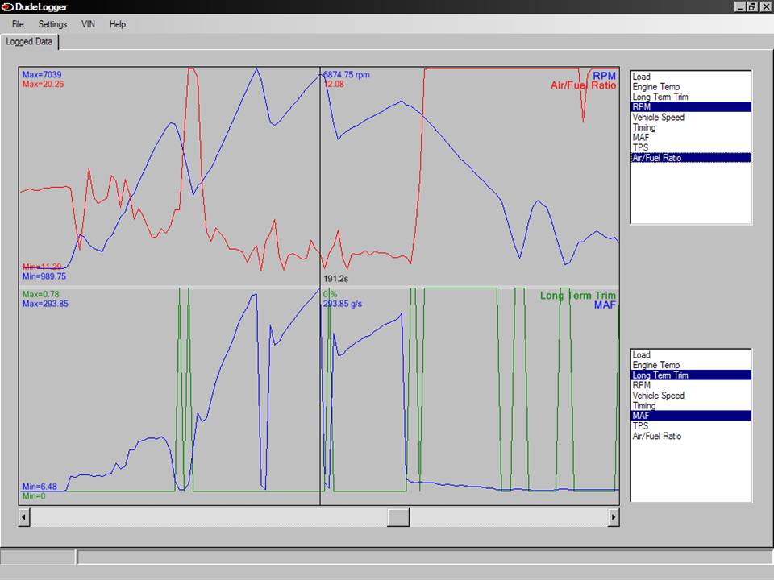Switch to the Logged Data tab
The width and height of the screenshot is (774, 580).
(29, 42)
